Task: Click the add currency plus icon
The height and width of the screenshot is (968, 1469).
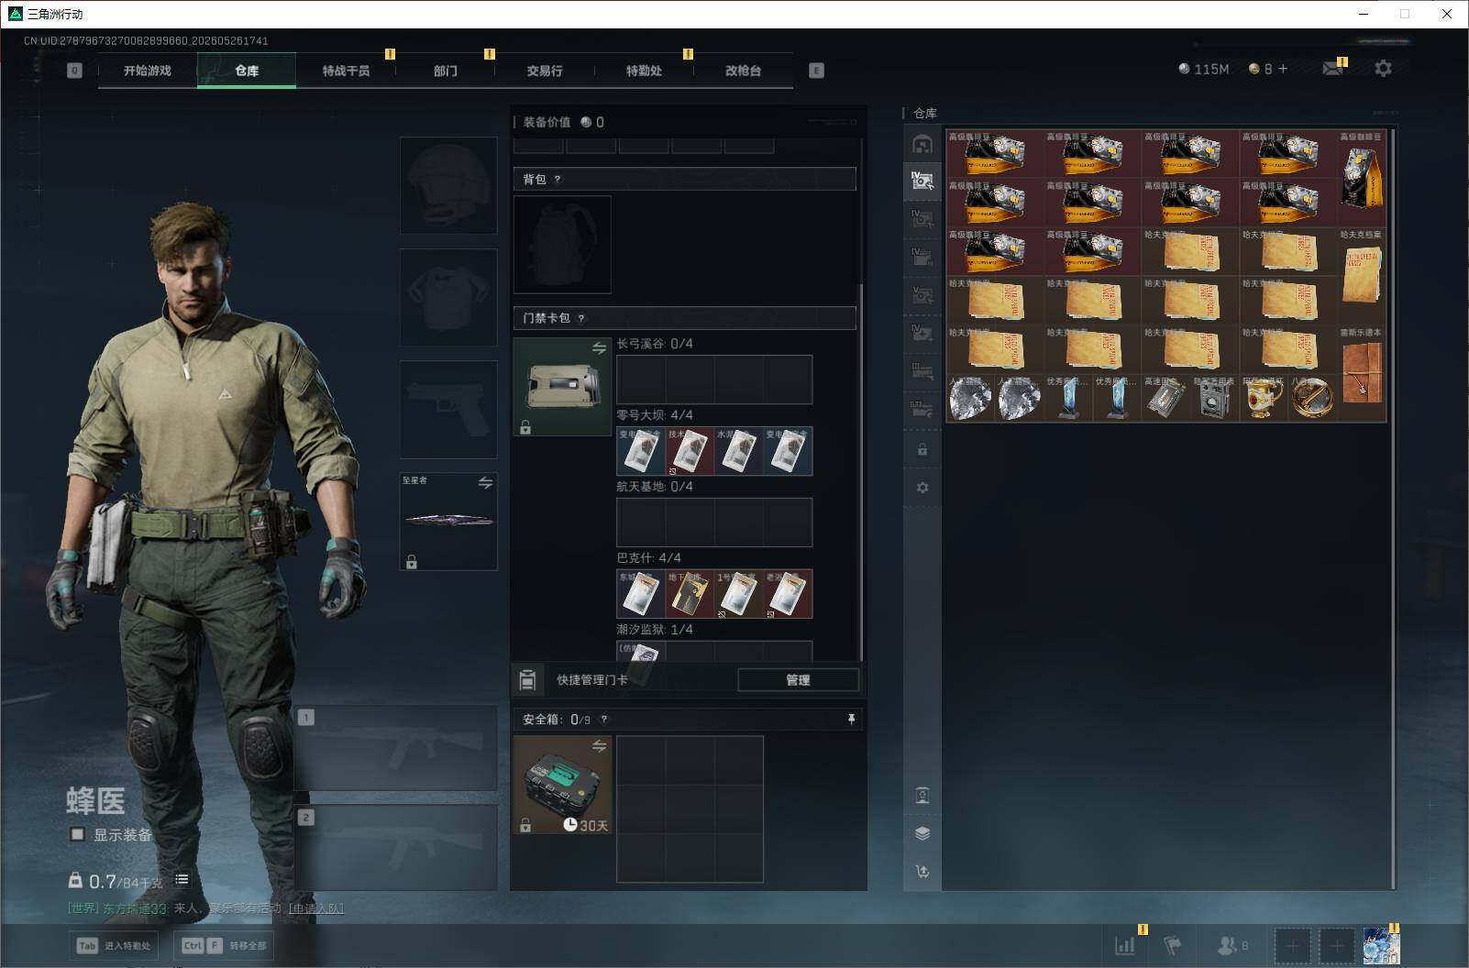Action: pos(1283,69)
